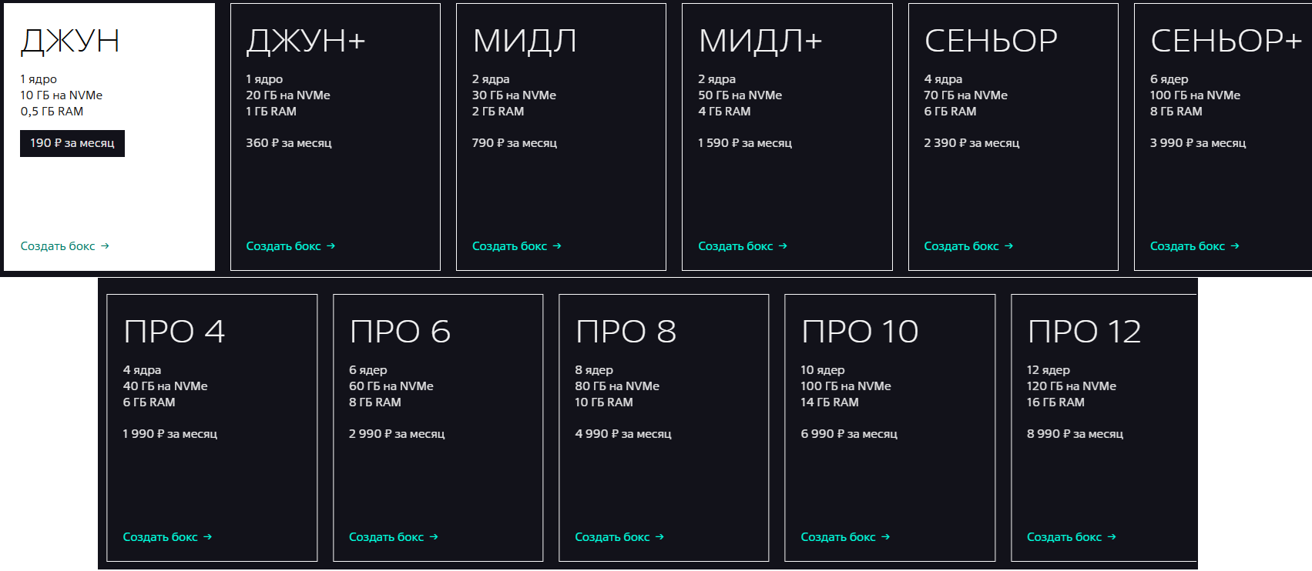Click the arrow icon in МИДЛ+ card
The image size is (1312, 571).
coord(783,246)
